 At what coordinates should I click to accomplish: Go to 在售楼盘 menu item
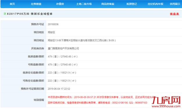(x=36, y=4)
